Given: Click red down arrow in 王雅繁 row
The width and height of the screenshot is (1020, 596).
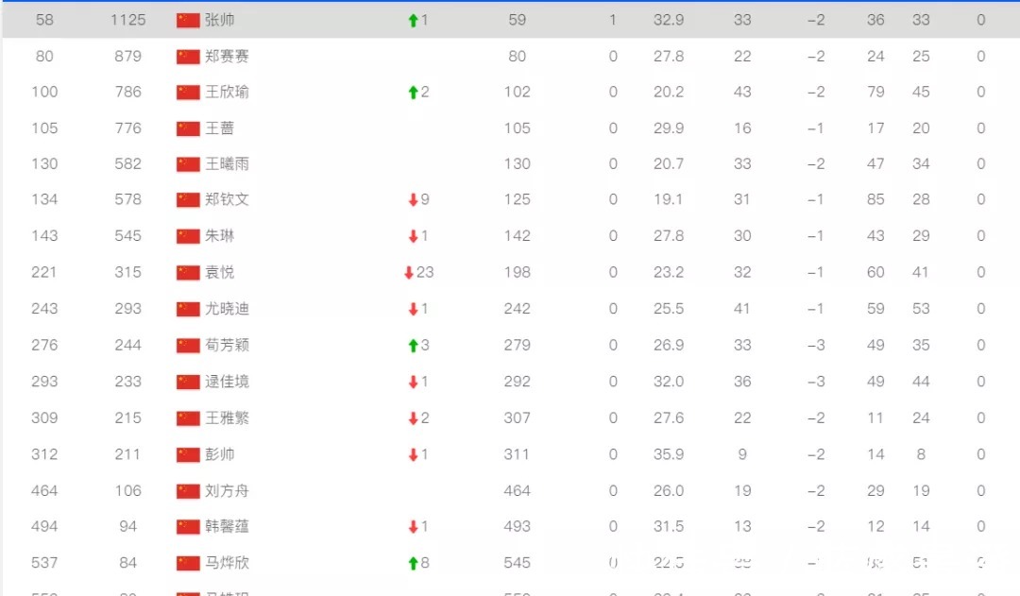Looking at the screenshot, I should (x=413, y=419).
